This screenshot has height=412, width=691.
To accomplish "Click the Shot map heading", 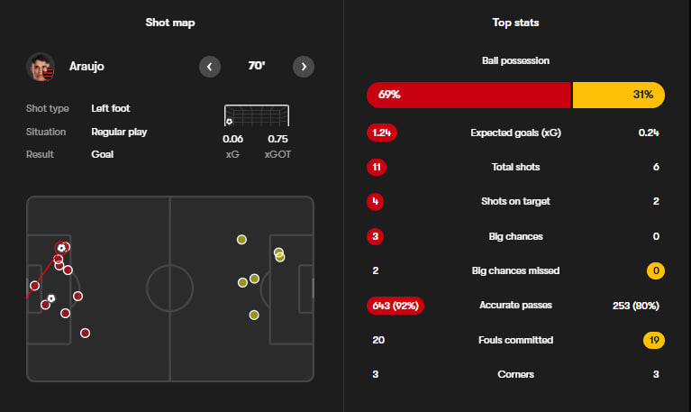I will point(170,23).
